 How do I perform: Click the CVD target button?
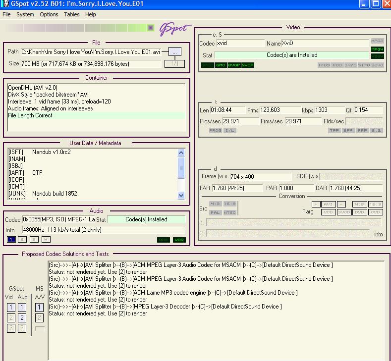[x=375, y=212]
